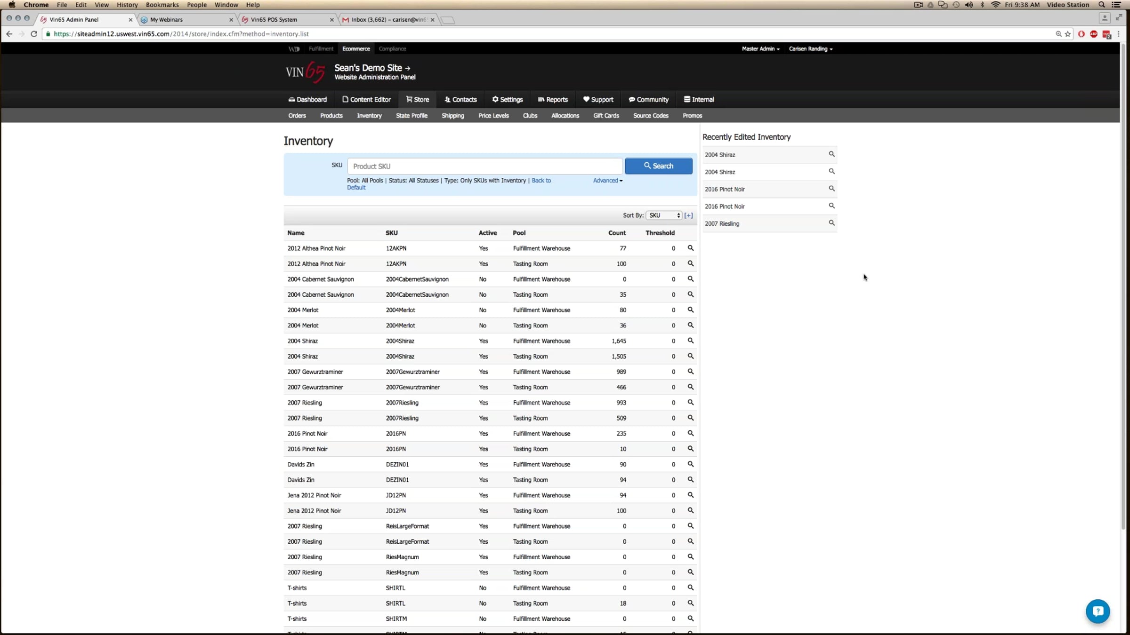Open the blue help chat bubble
1130x635 pixels.
pos(1098,611)
